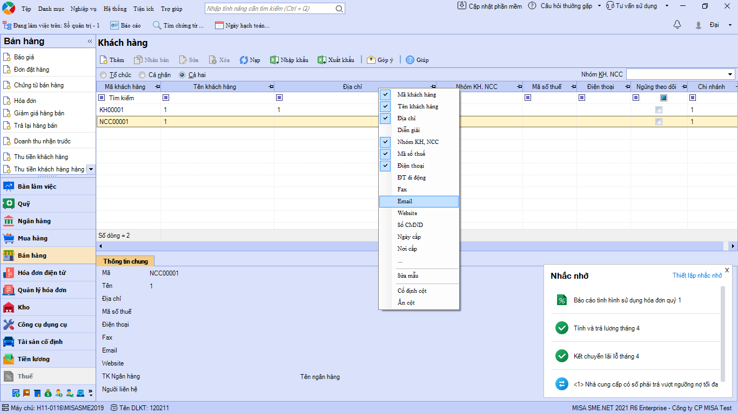Close the Nhắc nhở reminder panel
The image size is (738, 414).
[727, 270]
